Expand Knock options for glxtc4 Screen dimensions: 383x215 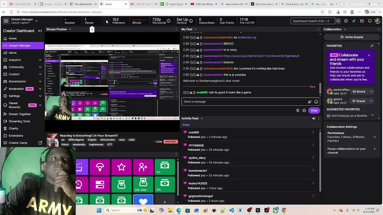coord(371,101)
